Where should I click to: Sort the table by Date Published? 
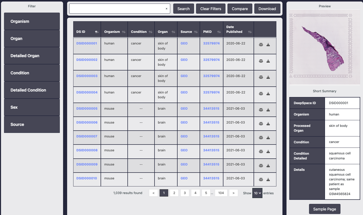[x=250, y=32]
